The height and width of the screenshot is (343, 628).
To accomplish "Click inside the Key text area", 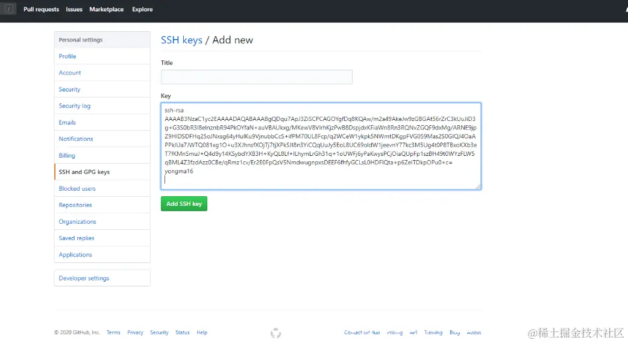I will click(x=321, y=146).
